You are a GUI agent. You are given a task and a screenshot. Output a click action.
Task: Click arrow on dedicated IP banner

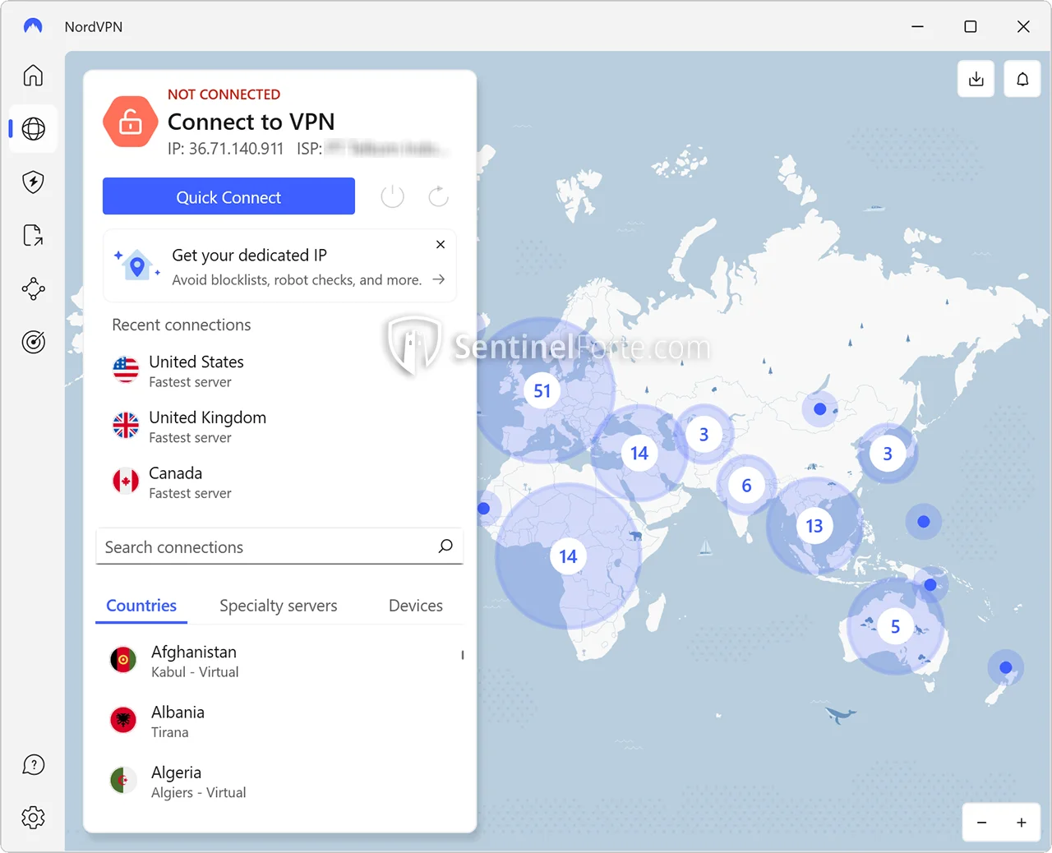tap(439, 279)
